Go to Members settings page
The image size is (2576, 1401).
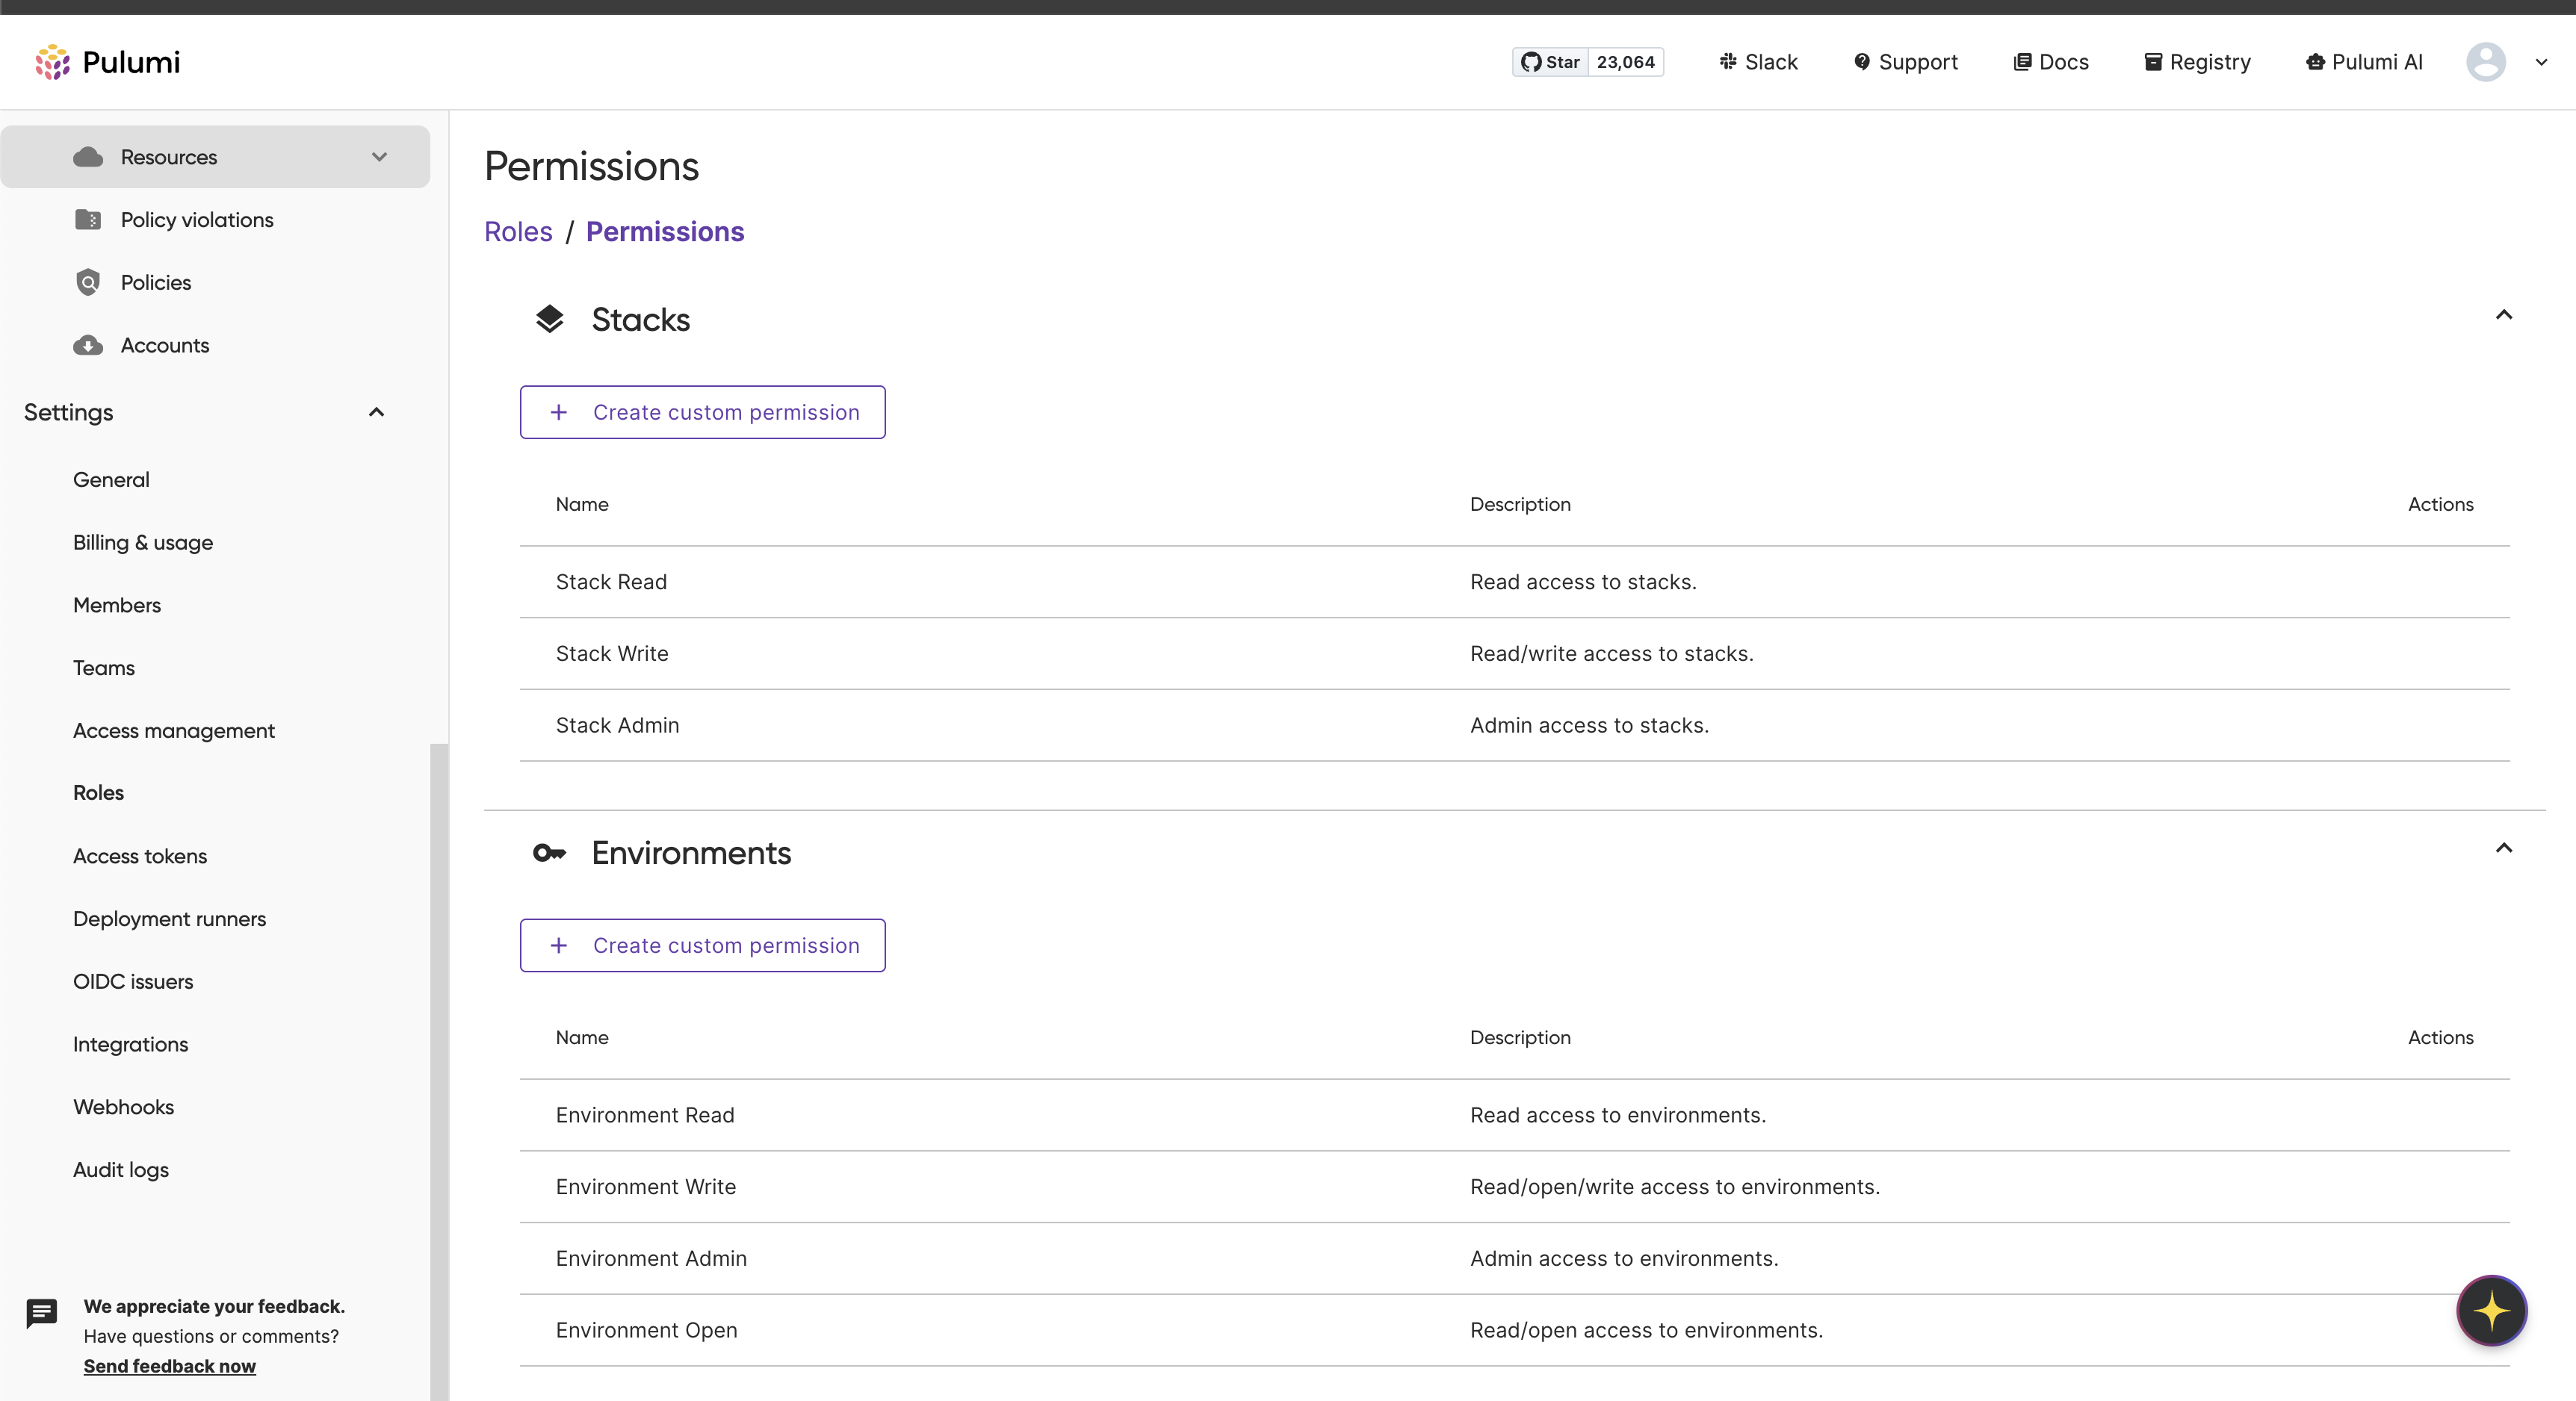click(117, 606)
